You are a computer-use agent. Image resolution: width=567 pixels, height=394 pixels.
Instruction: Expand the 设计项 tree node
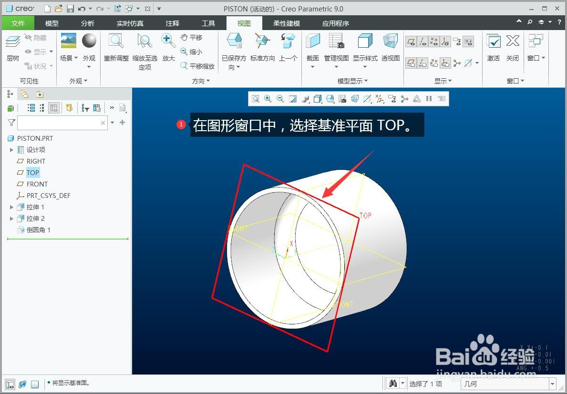click(x=11, y=150)
